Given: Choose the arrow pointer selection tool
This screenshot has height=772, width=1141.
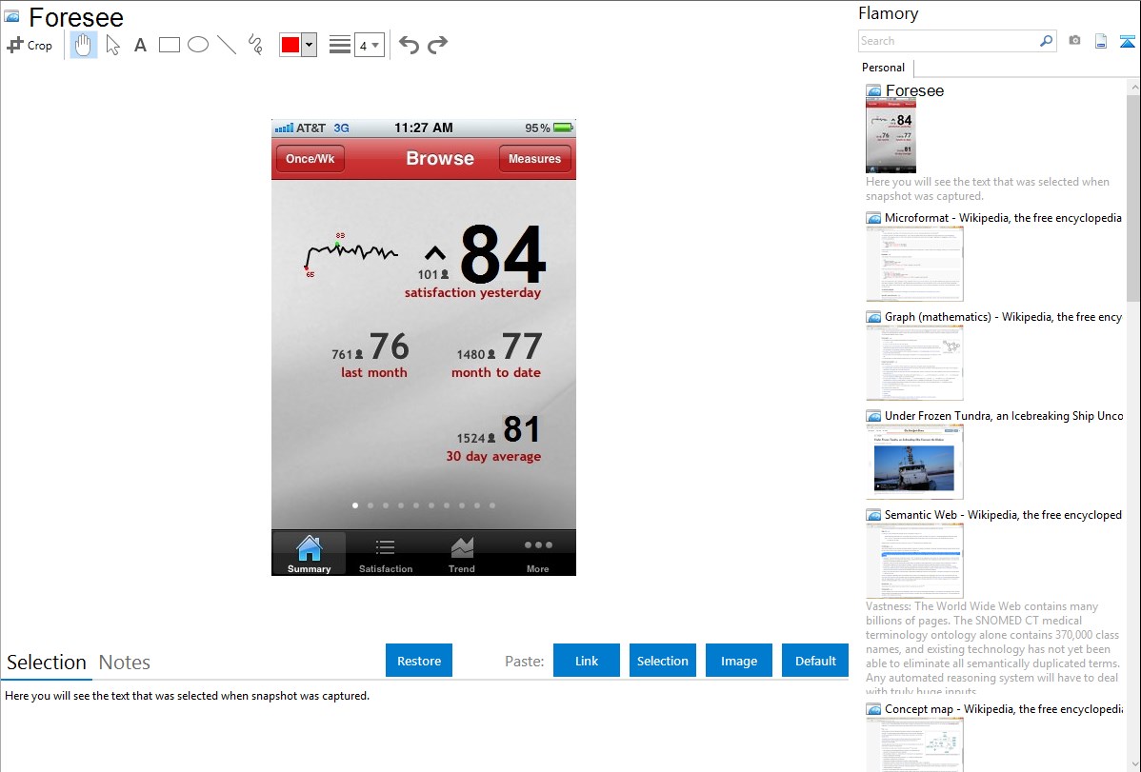Looking at the screenshot, I should click(112, 45).
